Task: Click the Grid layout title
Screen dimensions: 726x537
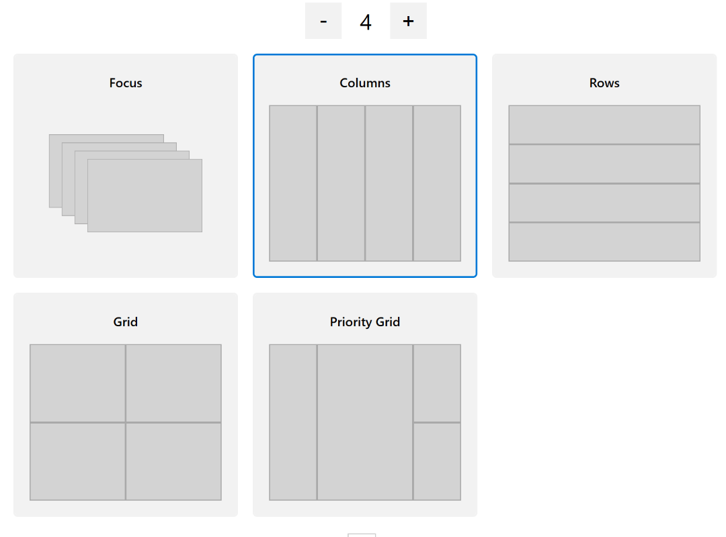Action: point(126,322)
